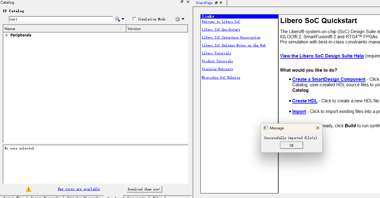Open Libero SoC Release Notes on the Web
The height and width of the screenshot is (198, 380).
pos(234,45)
